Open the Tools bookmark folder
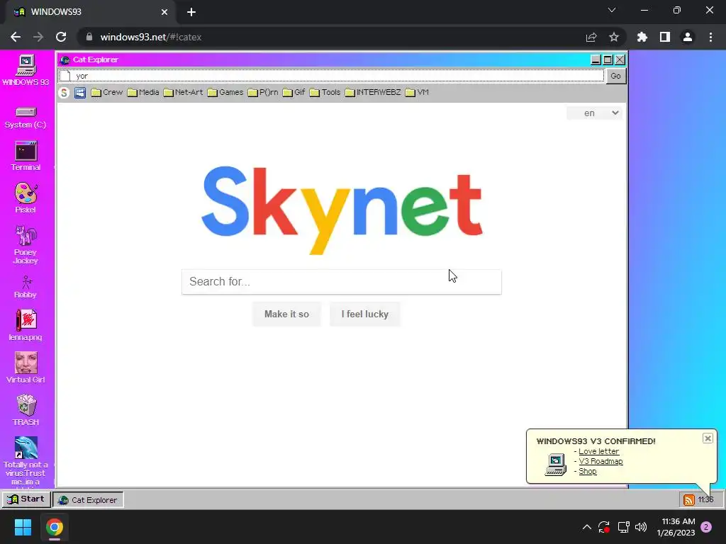The width and height of the screenshot is (726, 544). (325, 93)
